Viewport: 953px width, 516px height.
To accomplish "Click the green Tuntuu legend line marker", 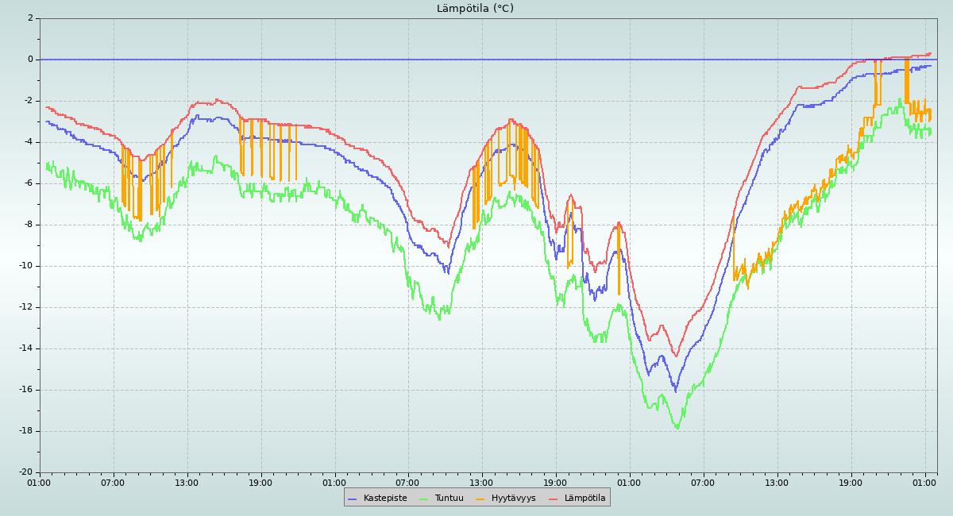I will 423,499.
